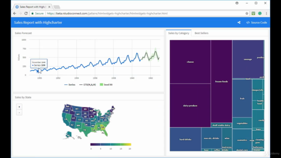Click the round green extension icon
The width and height of the screenshot is (281, 158).
pyautogui.click(x=259, y=14)
